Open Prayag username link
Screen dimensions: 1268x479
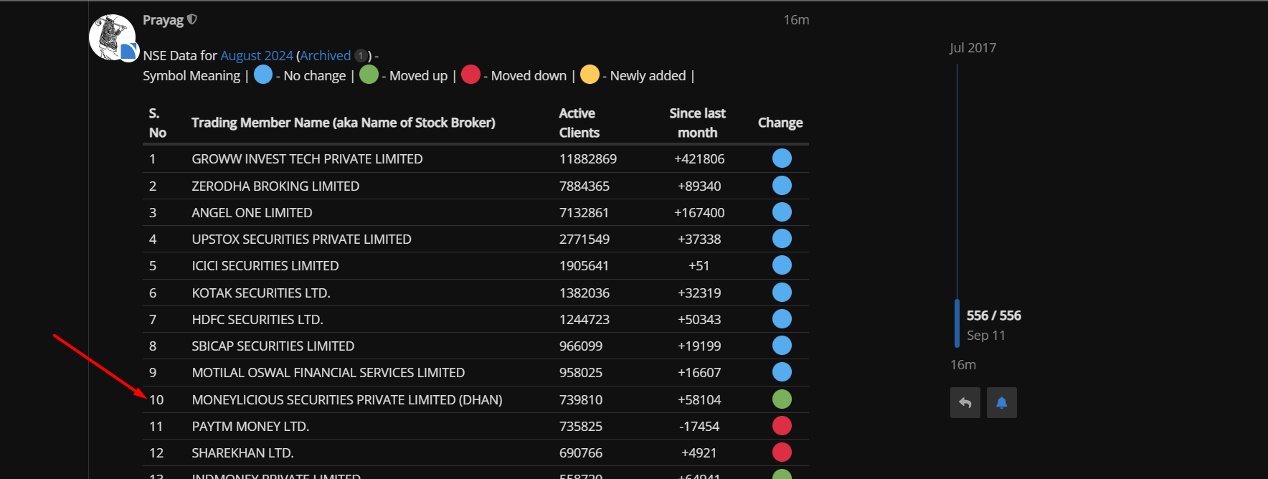(x=163, y=20)
